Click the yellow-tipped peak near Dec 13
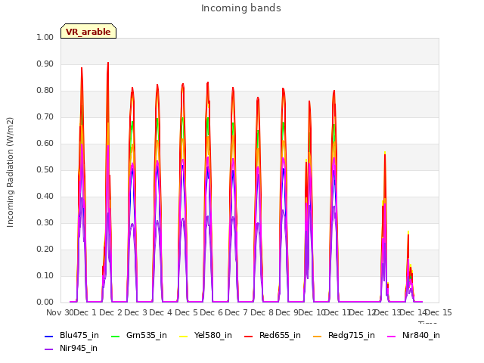 [385, 153]
